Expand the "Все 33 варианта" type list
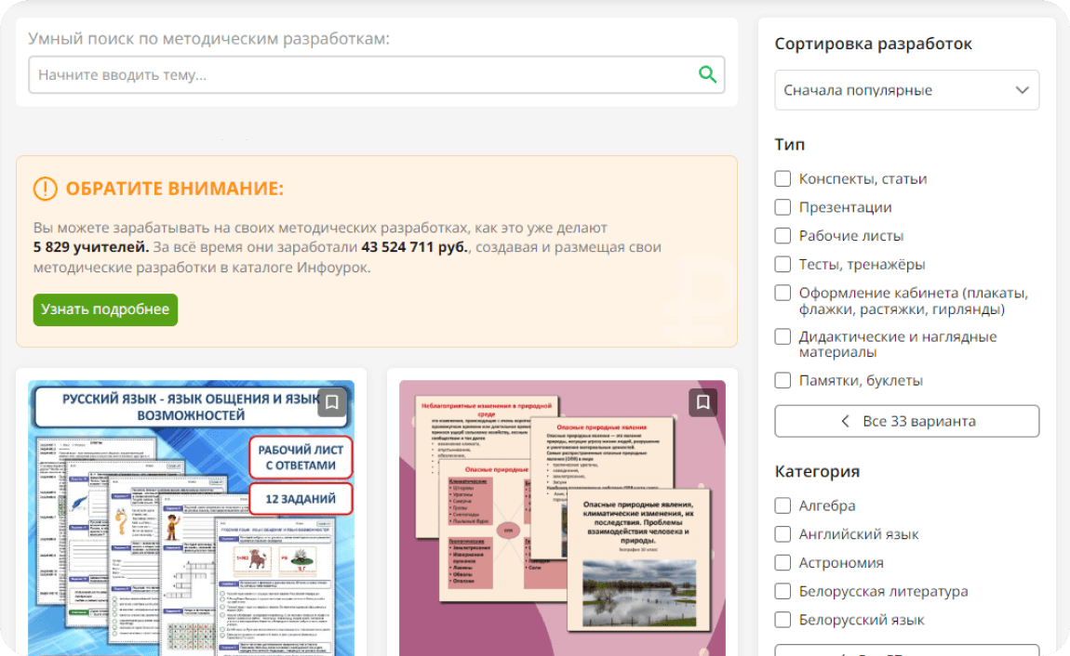The height and width of the screenshot is (656, 1070). tap(906, 421)
